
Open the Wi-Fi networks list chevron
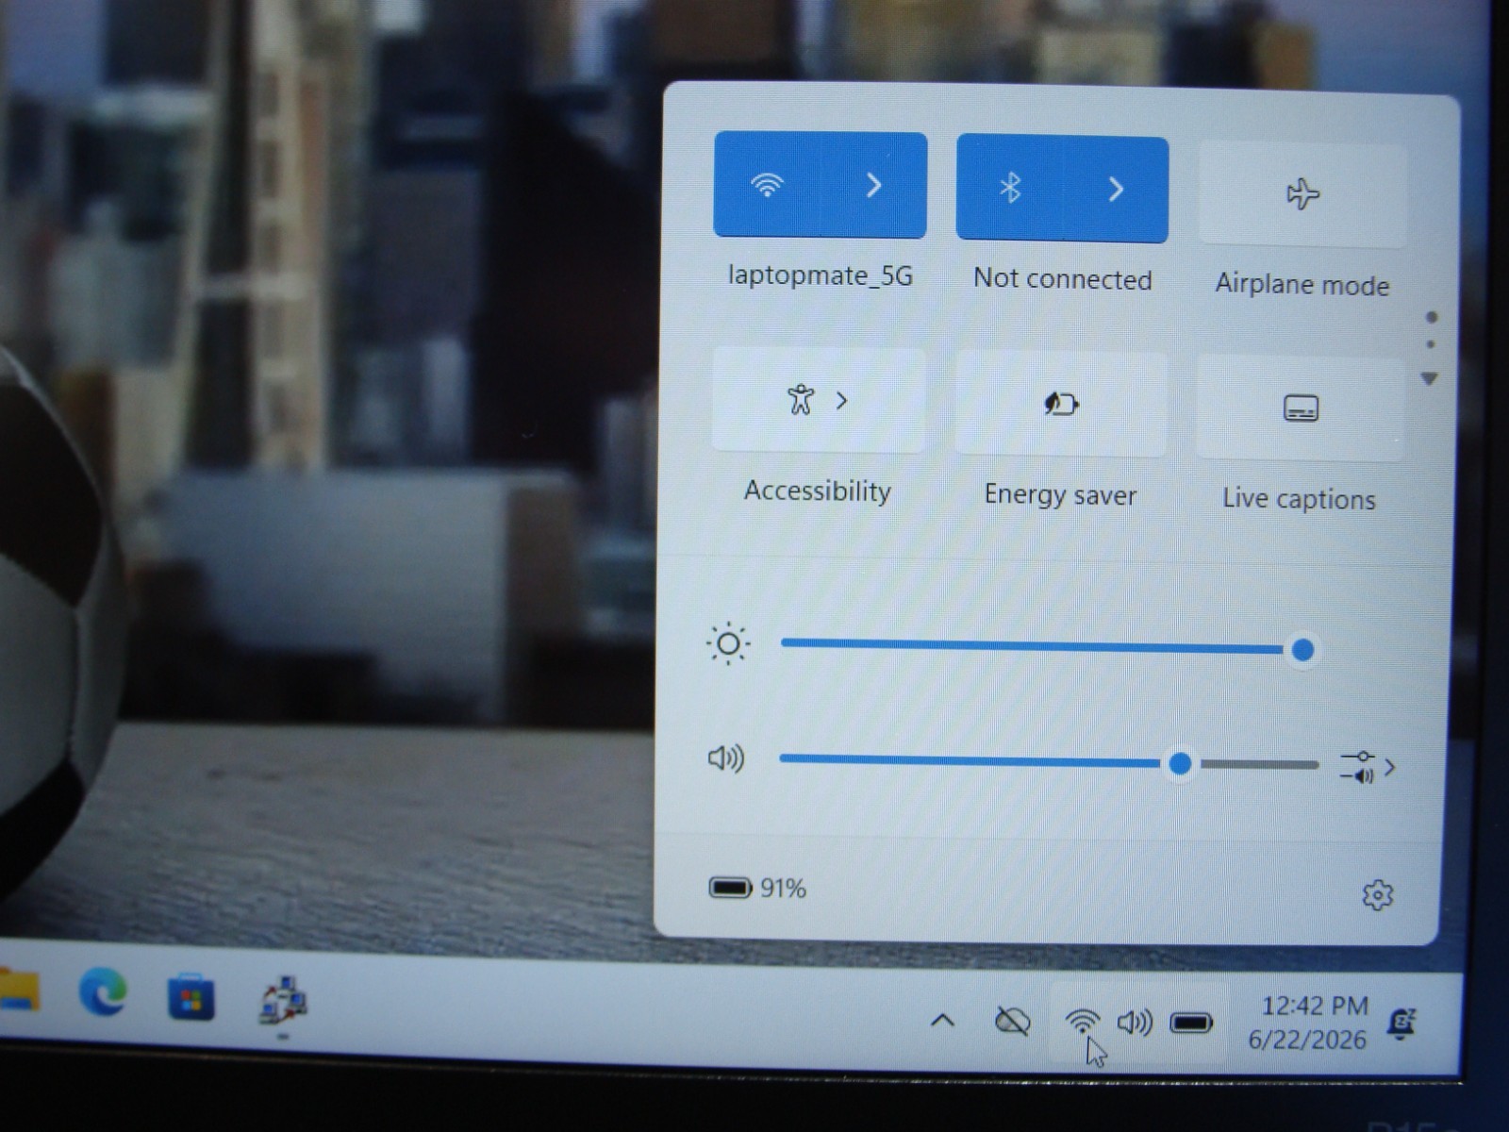(x=874, y=185)
